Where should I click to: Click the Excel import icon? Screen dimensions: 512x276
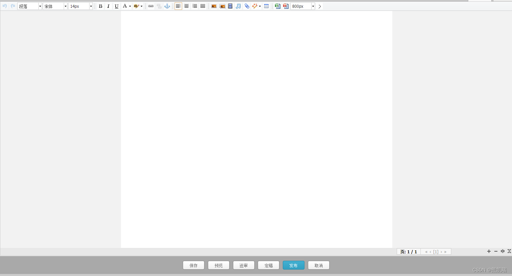pyautogui.click(x=278, y=6)
